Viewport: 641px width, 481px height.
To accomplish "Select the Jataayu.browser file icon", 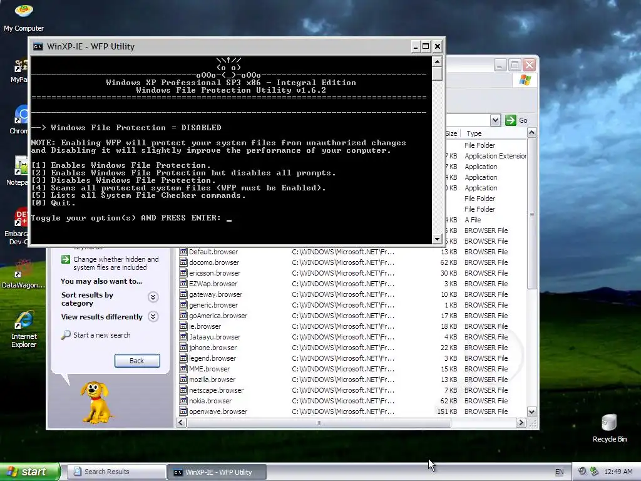I will (183, 337).
